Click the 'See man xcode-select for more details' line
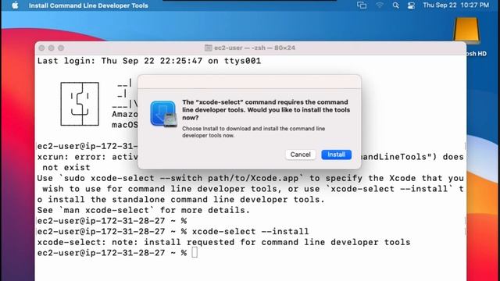Screen dimensions: 500x281 pos(144,210)
